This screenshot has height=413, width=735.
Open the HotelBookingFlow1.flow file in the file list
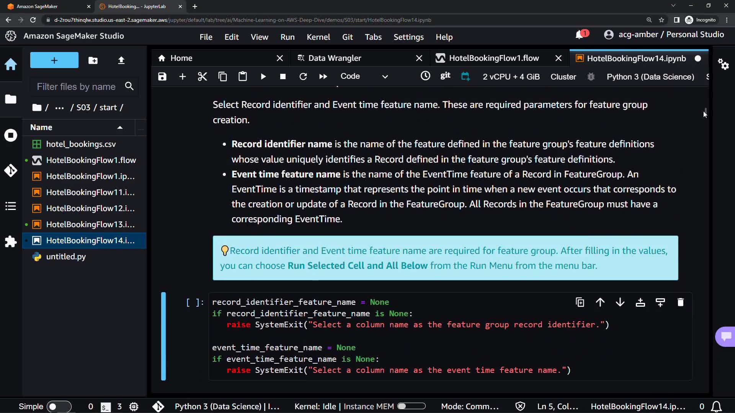coord(91,160)
